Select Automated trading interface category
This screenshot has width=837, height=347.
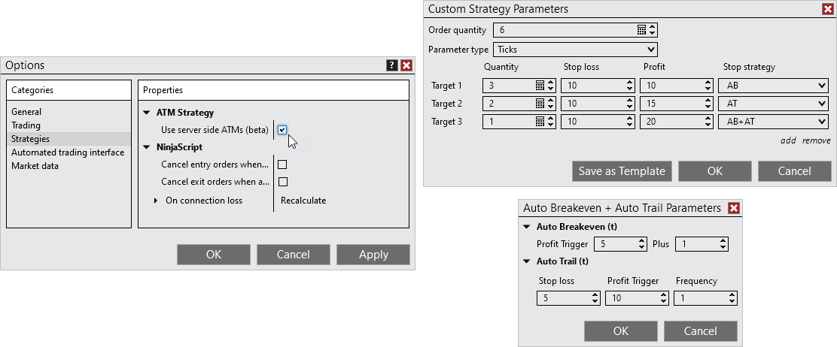coord(68,152)
